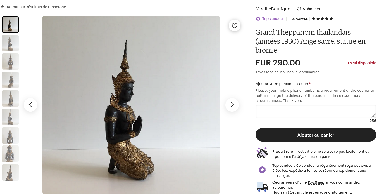The height and width of the screenshot is (195, 379).
Task: Go to the previous photo with the left arrow
Action: coord(30,105)
